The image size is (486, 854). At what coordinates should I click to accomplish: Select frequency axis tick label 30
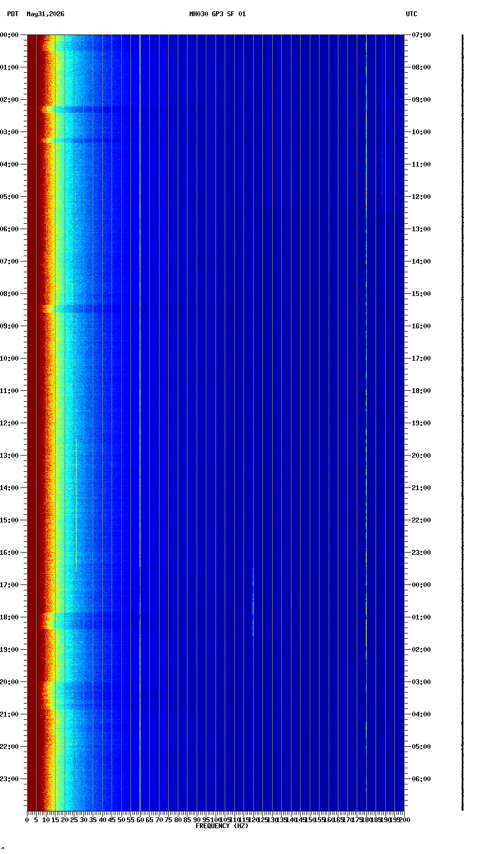point(84,820)
